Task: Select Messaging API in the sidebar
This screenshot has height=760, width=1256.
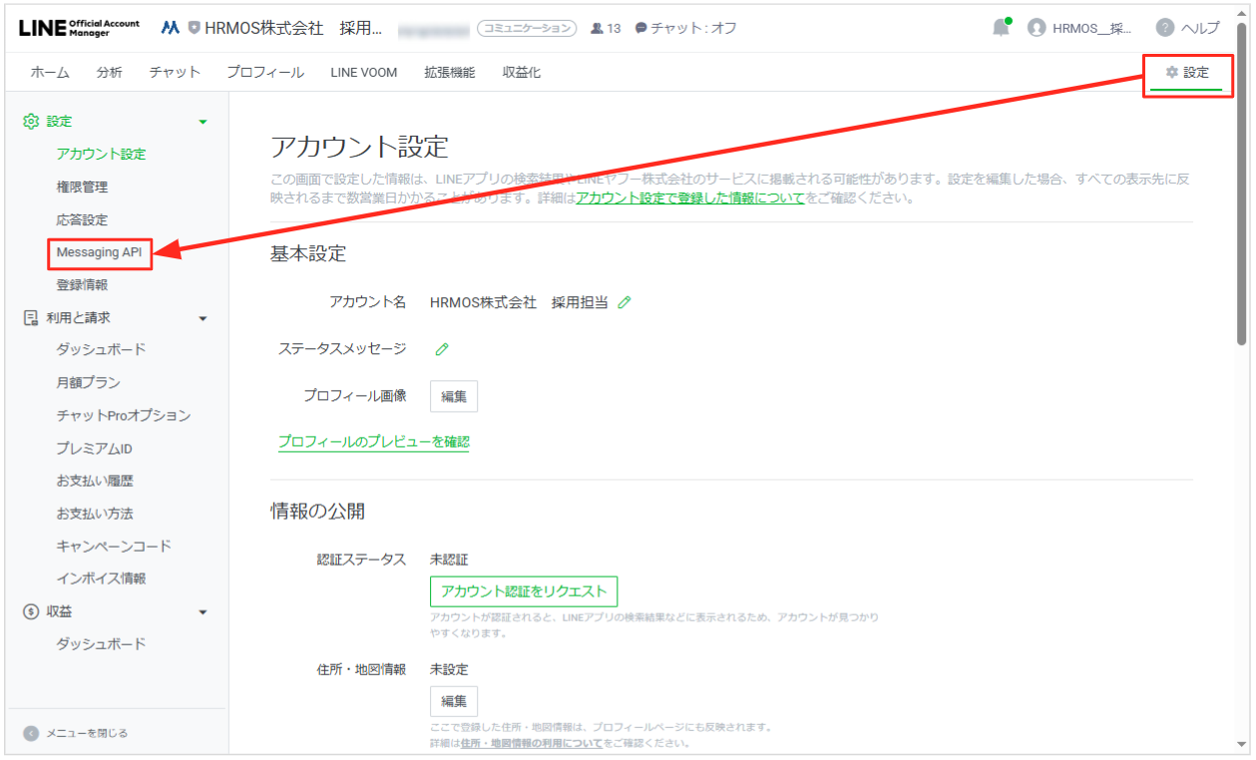Action: 100,252
